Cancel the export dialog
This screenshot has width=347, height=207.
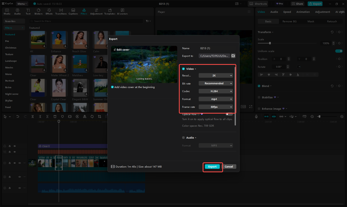[x=229, y=166]
